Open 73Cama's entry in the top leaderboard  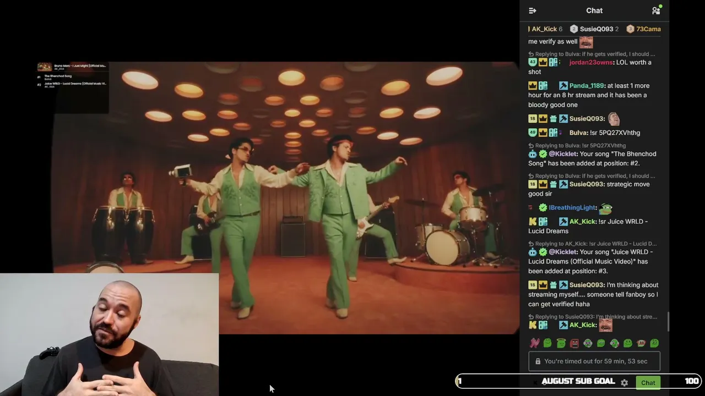[644, 29]
